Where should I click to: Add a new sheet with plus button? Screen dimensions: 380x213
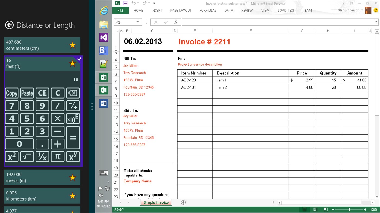click(183, 202)
